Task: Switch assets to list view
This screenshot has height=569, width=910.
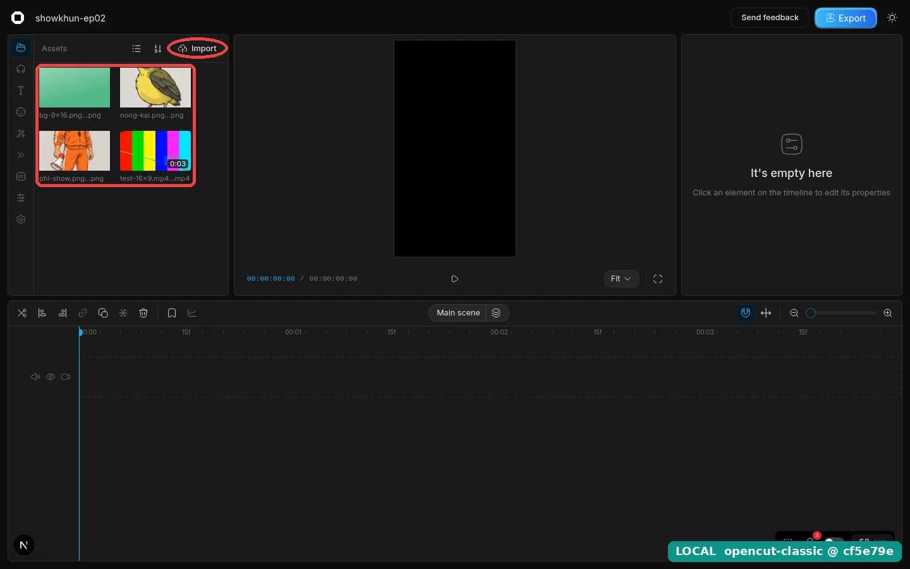Action: point(136,49)
